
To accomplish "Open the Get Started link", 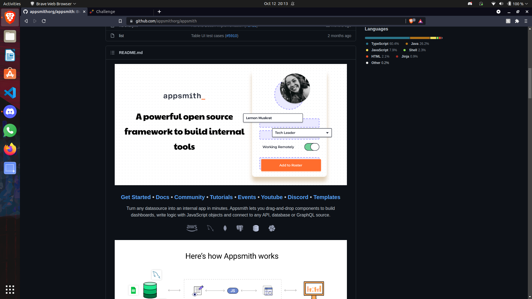I will 135,197.
